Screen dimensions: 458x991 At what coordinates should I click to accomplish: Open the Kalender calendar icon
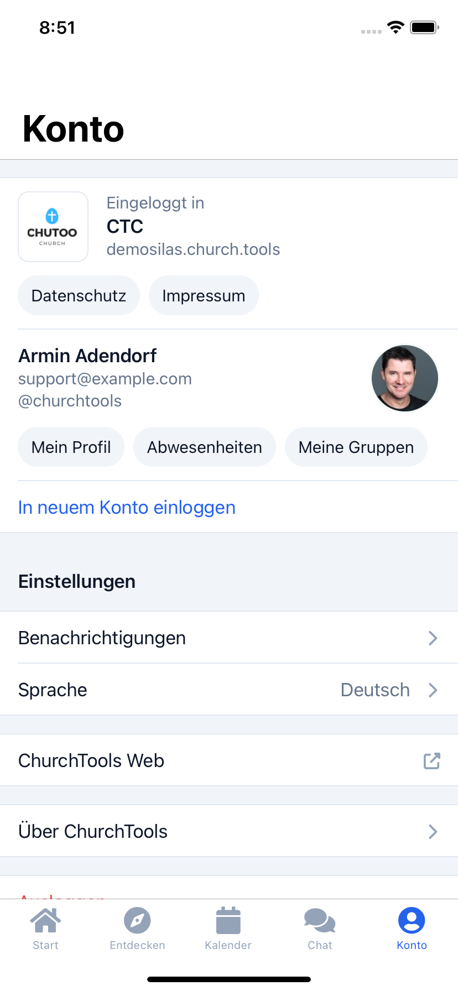pyautogui.click(x=228, y=921)
